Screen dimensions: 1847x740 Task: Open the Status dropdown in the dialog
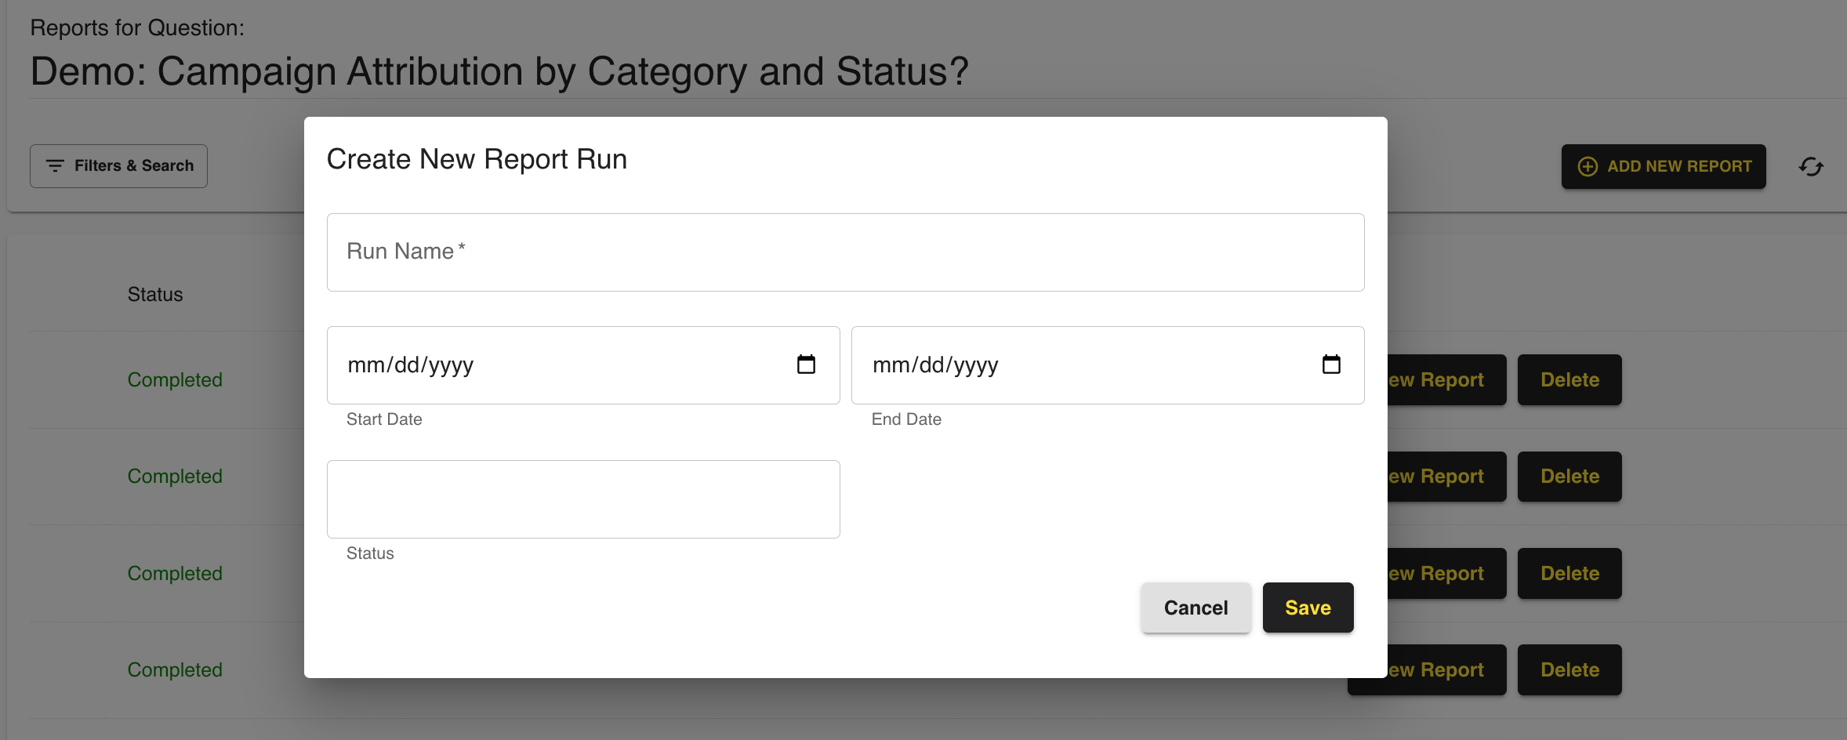583,499
